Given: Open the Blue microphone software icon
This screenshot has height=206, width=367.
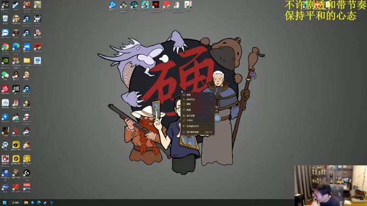Looking at the screenshot, I should pyautogui.click(x=5, y=188).
